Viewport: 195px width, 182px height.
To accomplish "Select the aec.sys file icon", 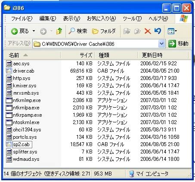I will (x=9, y=64).
